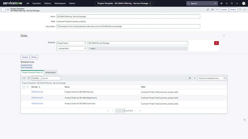
Task: Expand the global search options arrow
Action: click(215, 3)
